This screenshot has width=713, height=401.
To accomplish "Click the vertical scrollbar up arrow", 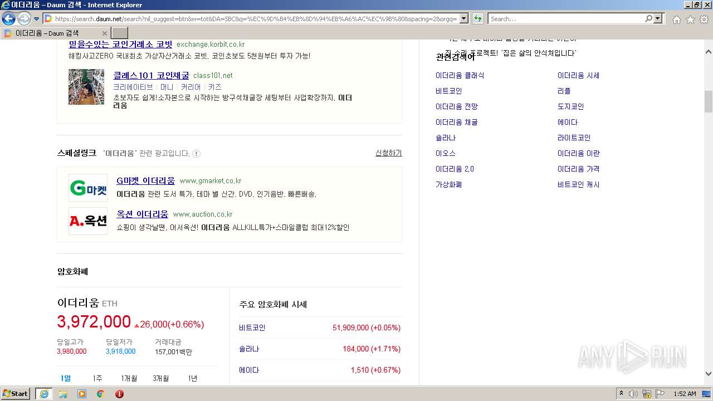I will click(x=709, y=52).
